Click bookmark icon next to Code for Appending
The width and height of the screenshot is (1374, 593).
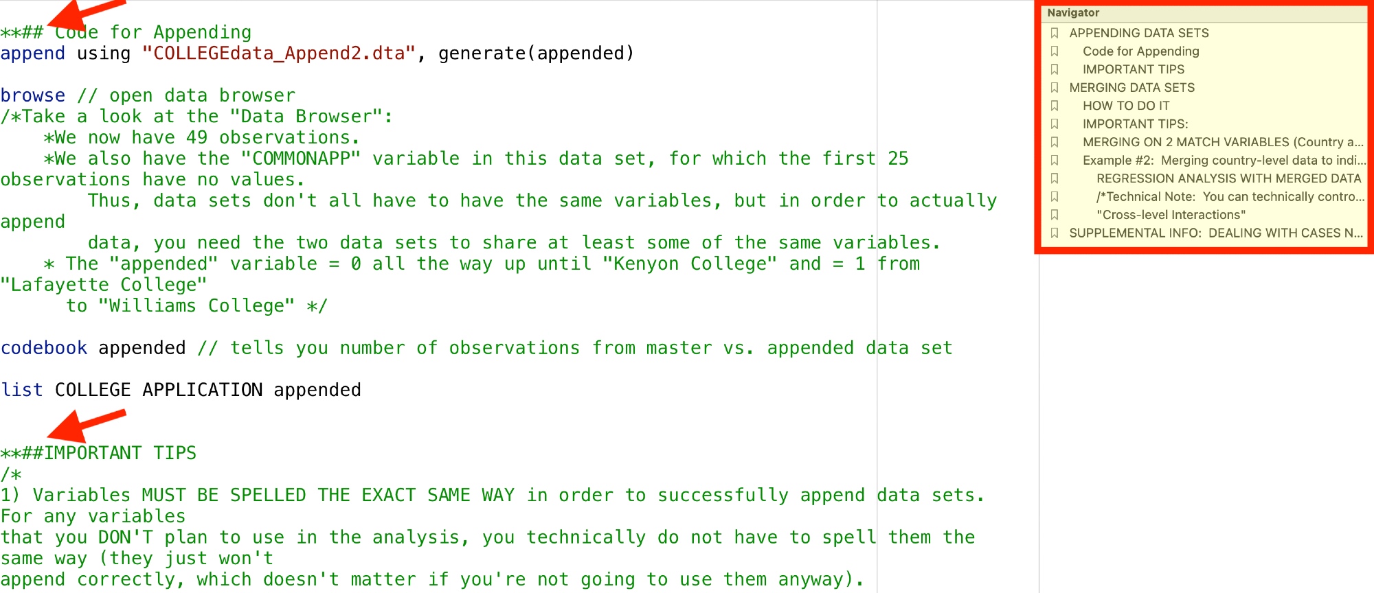tap(1055, 51)
